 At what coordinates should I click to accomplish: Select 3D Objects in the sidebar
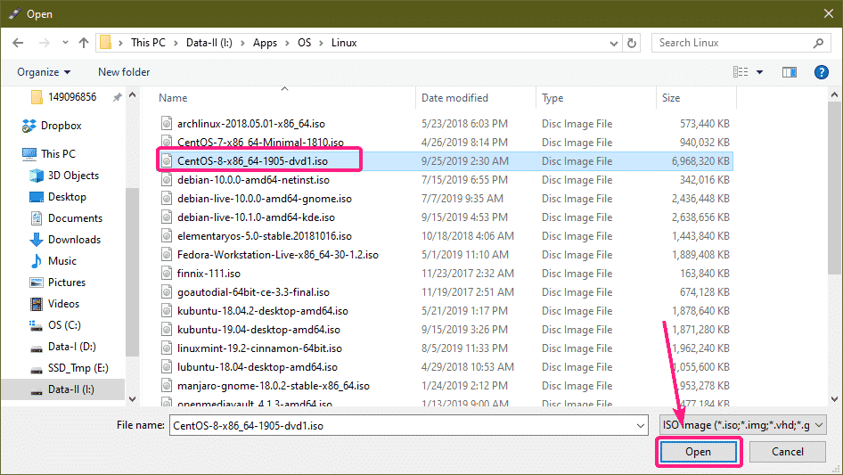tap(73, 176)
